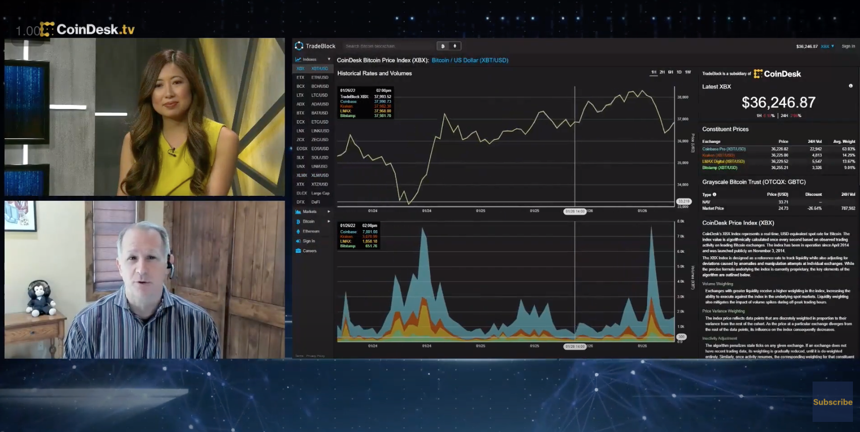Select XTX XTZ/USD index row
Viewport: 860px width, 432px height.
coord(313,184)
